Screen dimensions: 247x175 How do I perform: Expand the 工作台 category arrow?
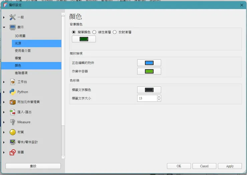click(4, 82)
